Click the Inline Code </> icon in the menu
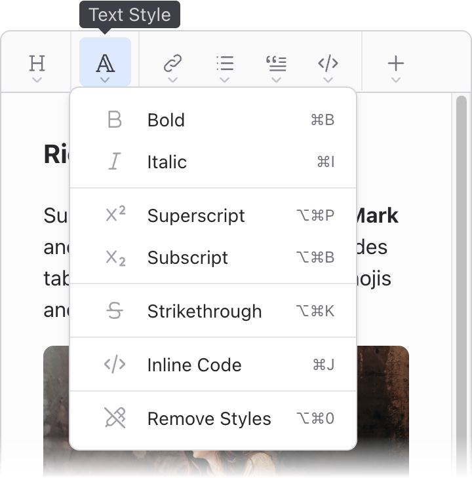This screenshot has width=472, height=478. pos(115,364)
